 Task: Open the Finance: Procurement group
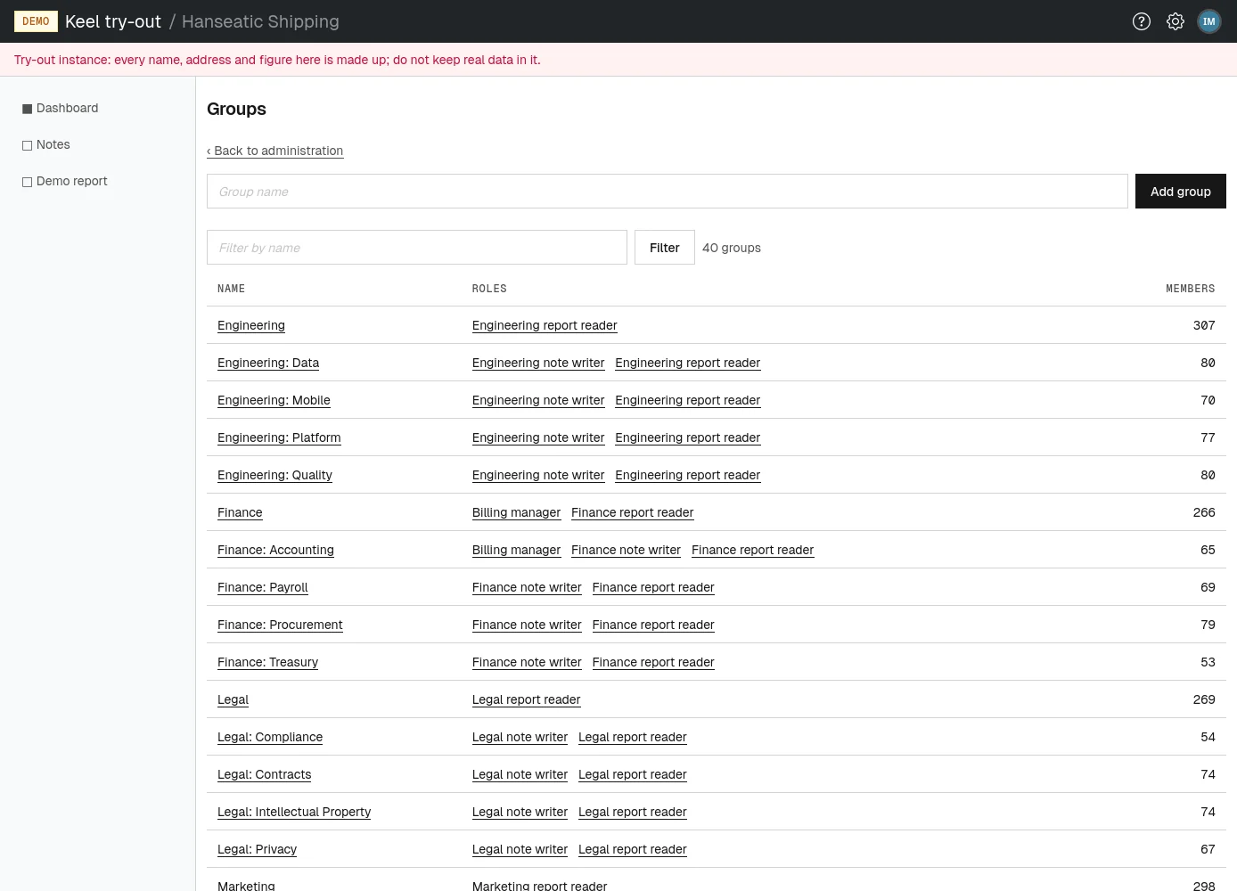coord(280,625)
